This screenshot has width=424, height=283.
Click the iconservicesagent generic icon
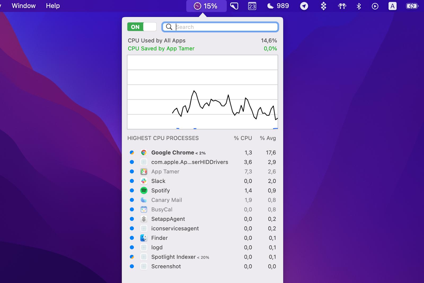click(144, 228)
